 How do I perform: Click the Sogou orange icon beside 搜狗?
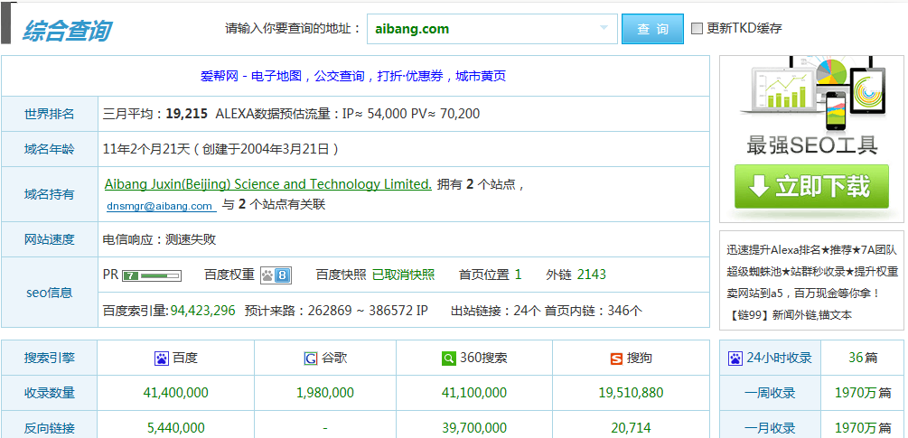[616, 359]
